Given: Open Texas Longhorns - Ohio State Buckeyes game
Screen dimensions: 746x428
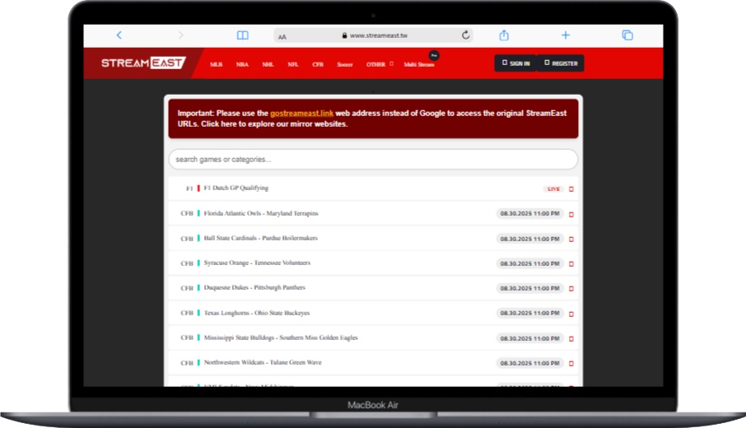Looking at the screenshot, I should coord(257,313).
